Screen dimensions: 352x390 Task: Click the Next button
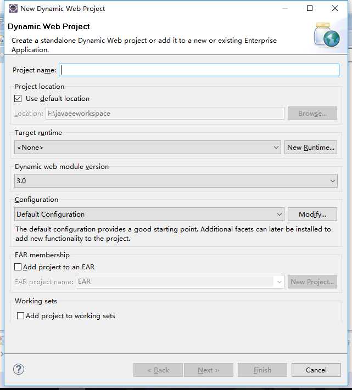click(208, 370)
